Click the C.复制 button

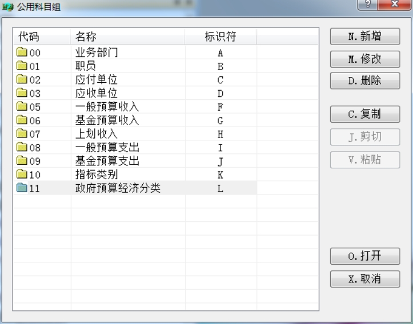[365, 114]
